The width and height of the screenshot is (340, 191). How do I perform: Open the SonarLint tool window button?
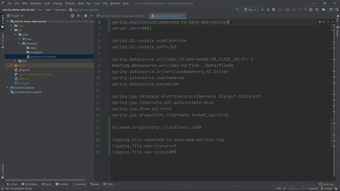point(79,184)
